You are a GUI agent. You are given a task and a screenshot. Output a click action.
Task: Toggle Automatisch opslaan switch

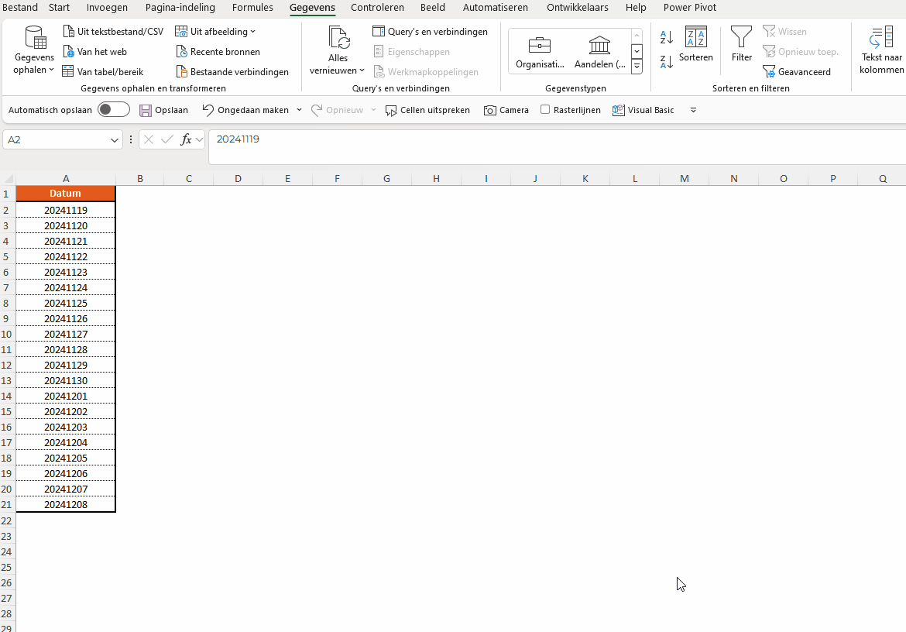pos(113,110)
